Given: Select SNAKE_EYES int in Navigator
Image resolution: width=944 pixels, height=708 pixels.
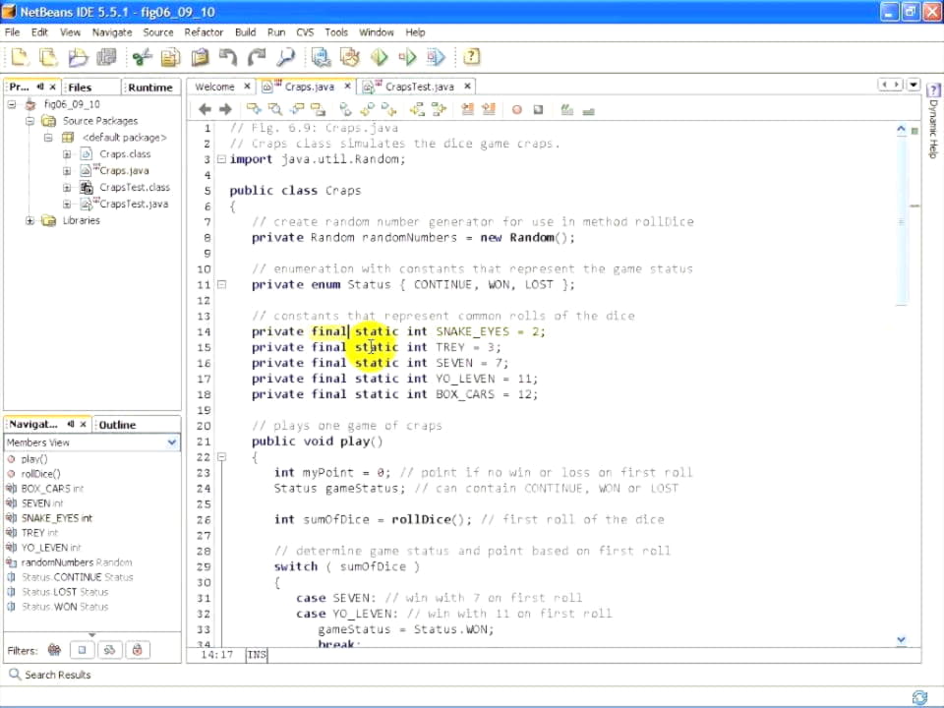Looking at the screenshot, I should (x=57, y=518).
